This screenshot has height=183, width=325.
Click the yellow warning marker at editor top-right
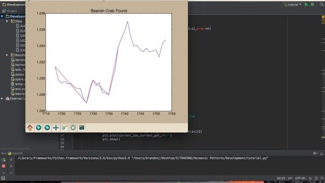point(323,17)
